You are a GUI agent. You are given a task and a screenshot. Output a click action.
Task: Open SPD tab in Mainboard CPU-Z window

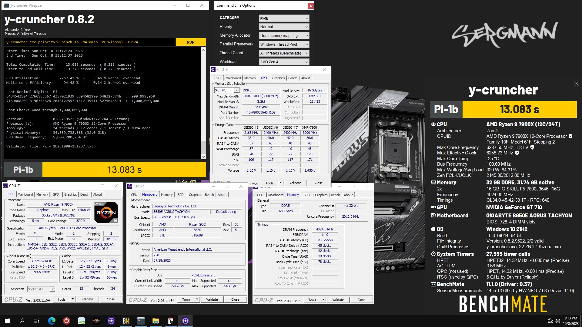point(181,195)
